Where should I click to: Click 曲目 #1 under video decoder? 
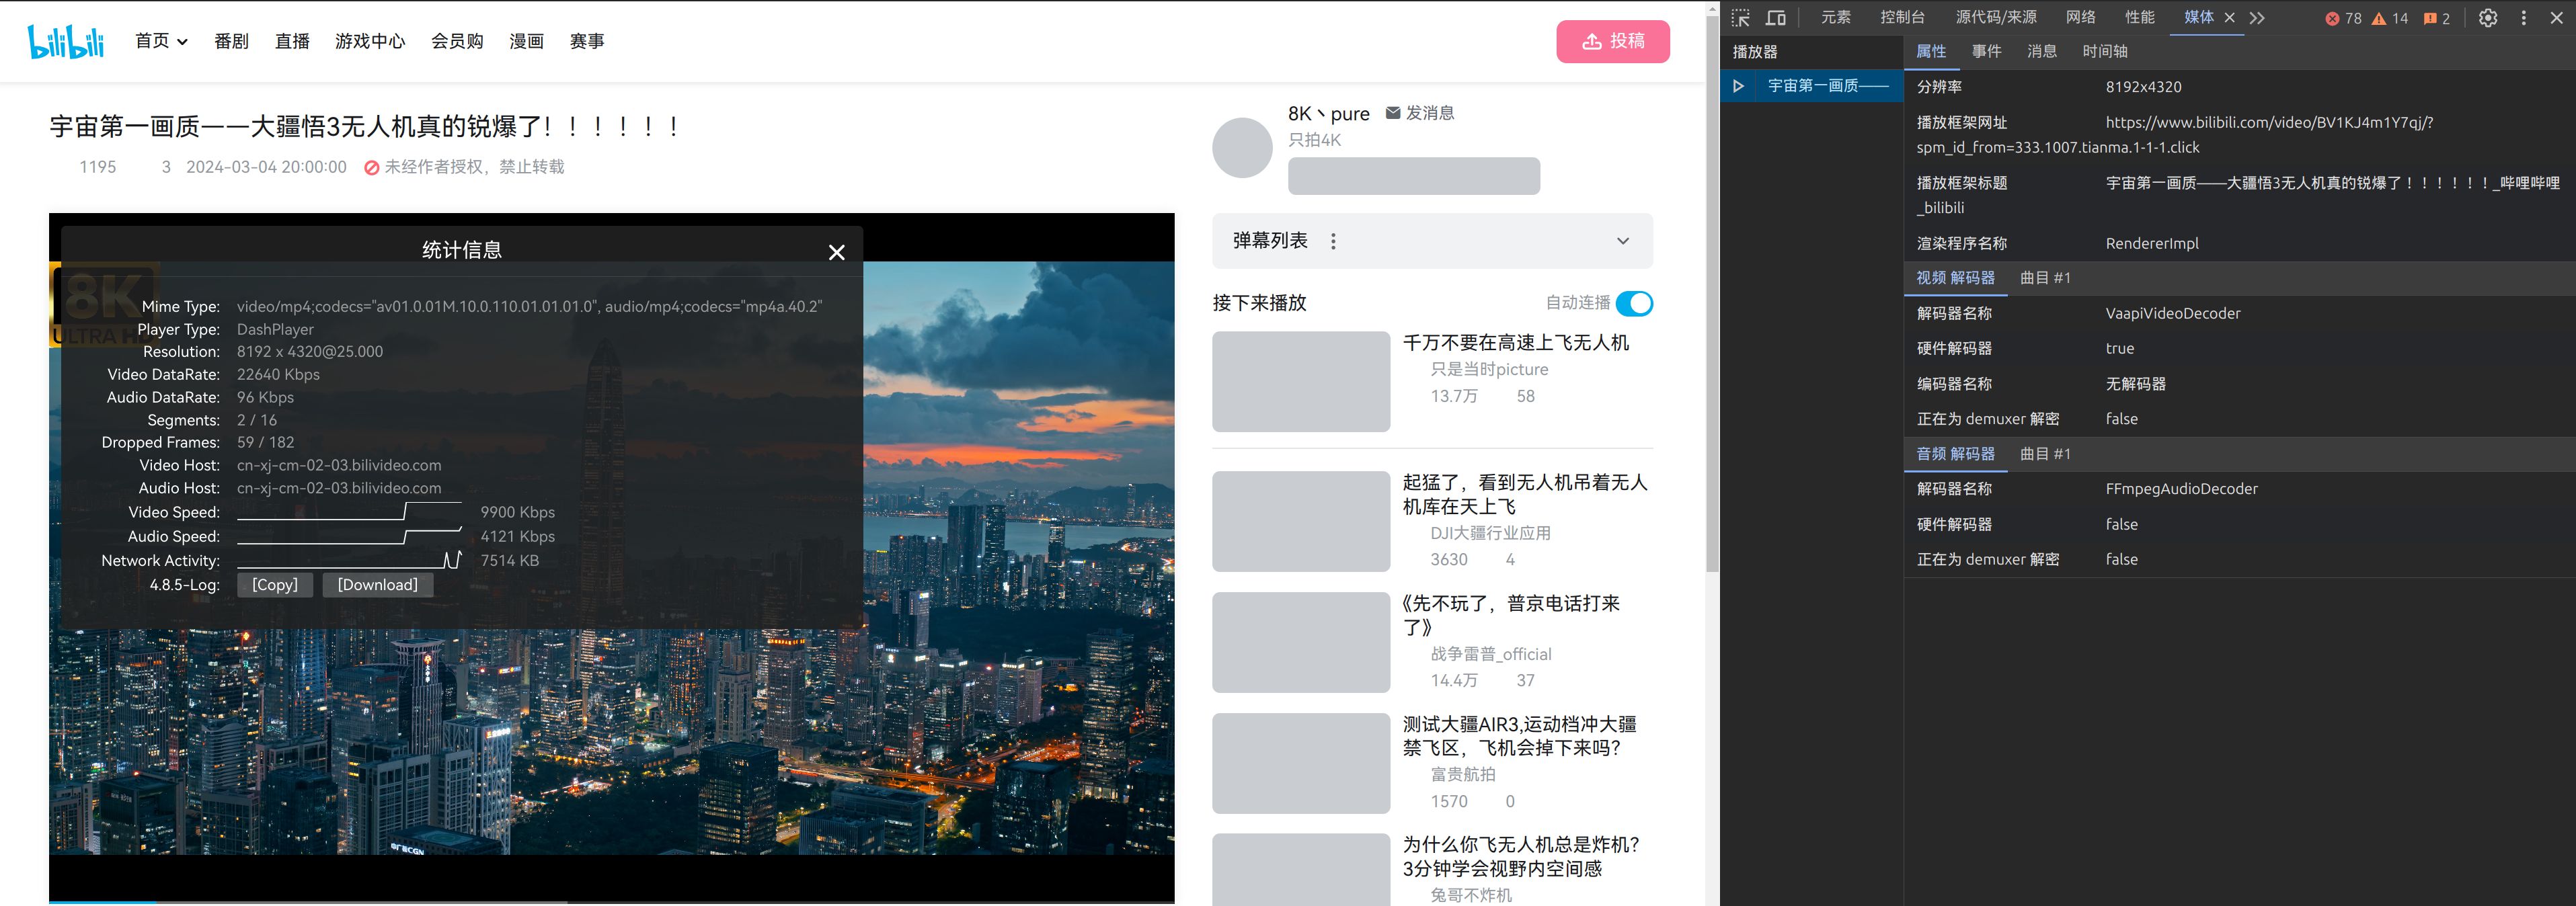2045,278
